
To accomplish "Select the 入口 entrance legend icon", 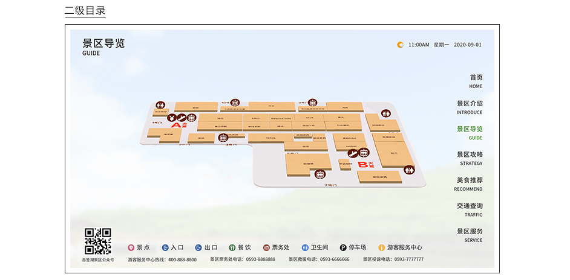I will point(165,247).
